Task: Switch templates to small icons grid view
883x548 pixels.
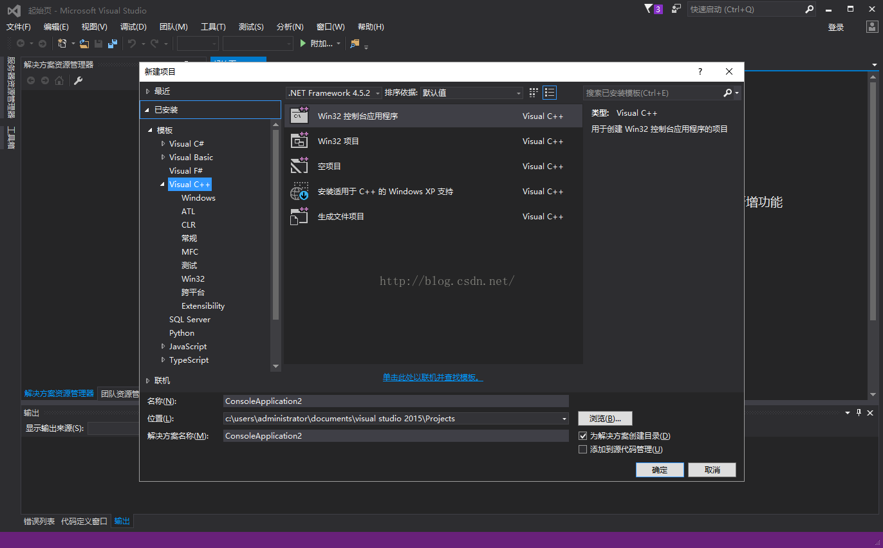Action: point(534,93)
